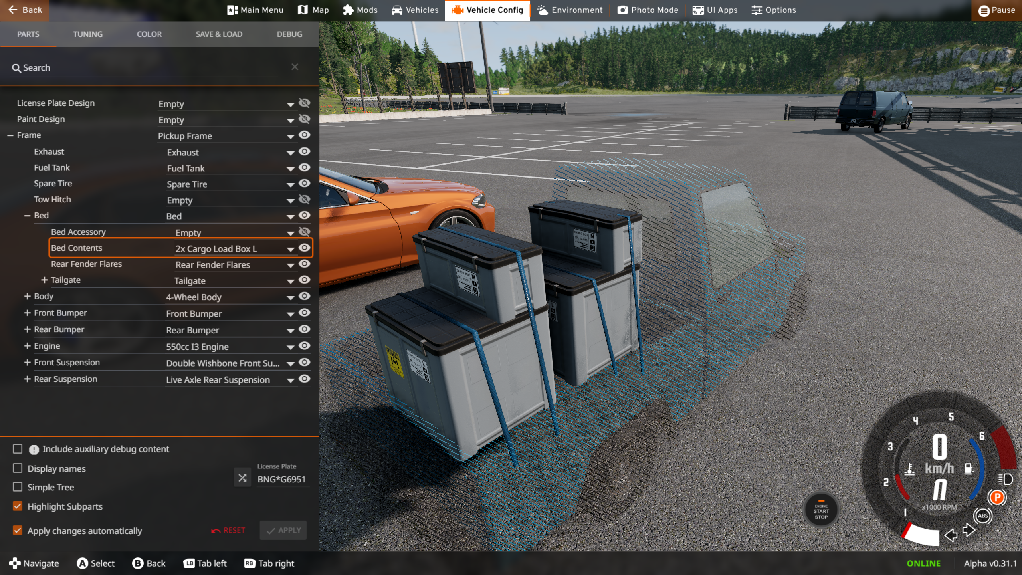Viewport: 1022px width, 575px height.
Task: Enable the Display names checkbox
Action: click(x=18, y=468)
